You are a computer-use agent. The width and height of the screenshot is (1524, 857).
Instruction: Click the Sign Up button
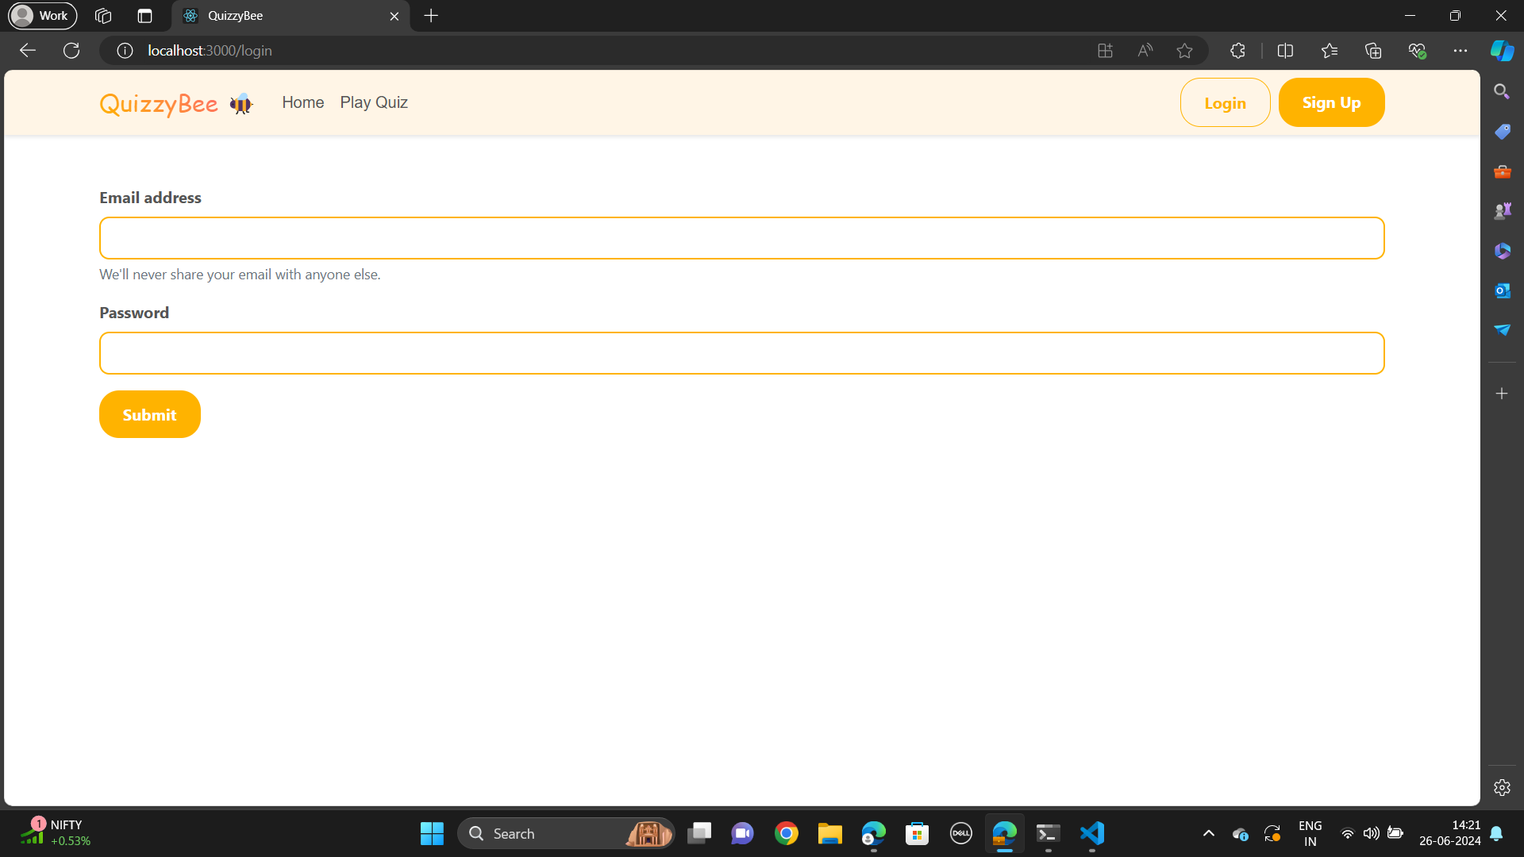[x=1331, y=102]
